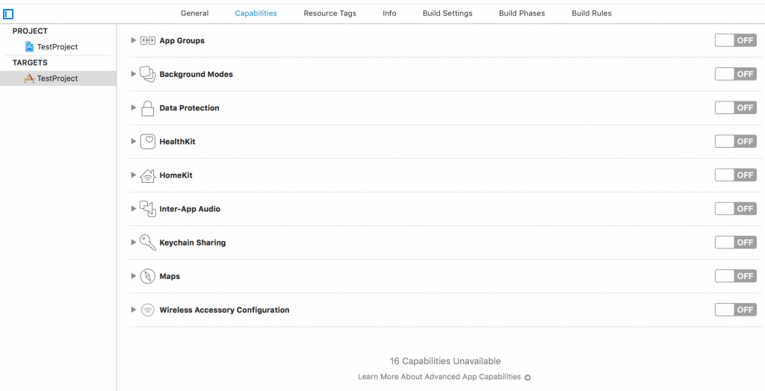Screen dimensions: 765x391
Task: Click the TARGETS section header
Action: click(30, 63)
